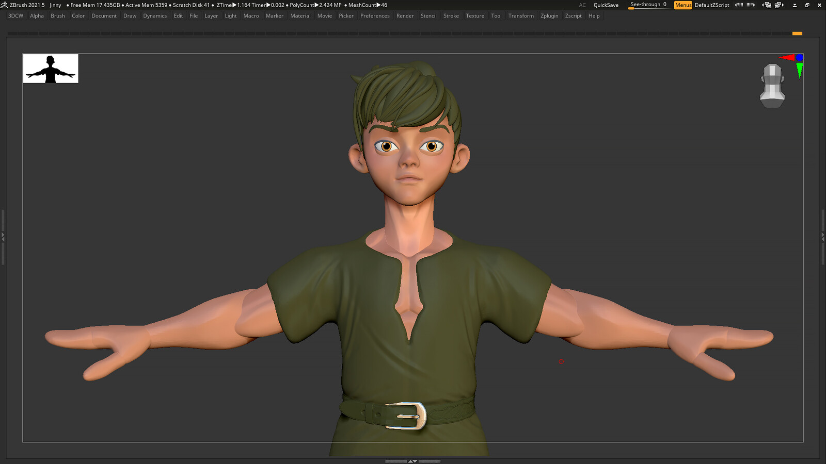Toggle the Menus button
Viewport: 826px width, 464px height.
pyautogui.click(x=683, y=5)
